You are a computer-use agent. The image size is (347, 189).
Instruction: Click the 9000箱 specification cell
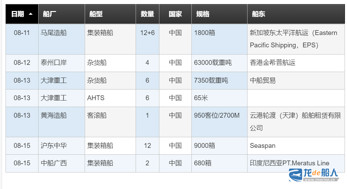coord(219,146)
